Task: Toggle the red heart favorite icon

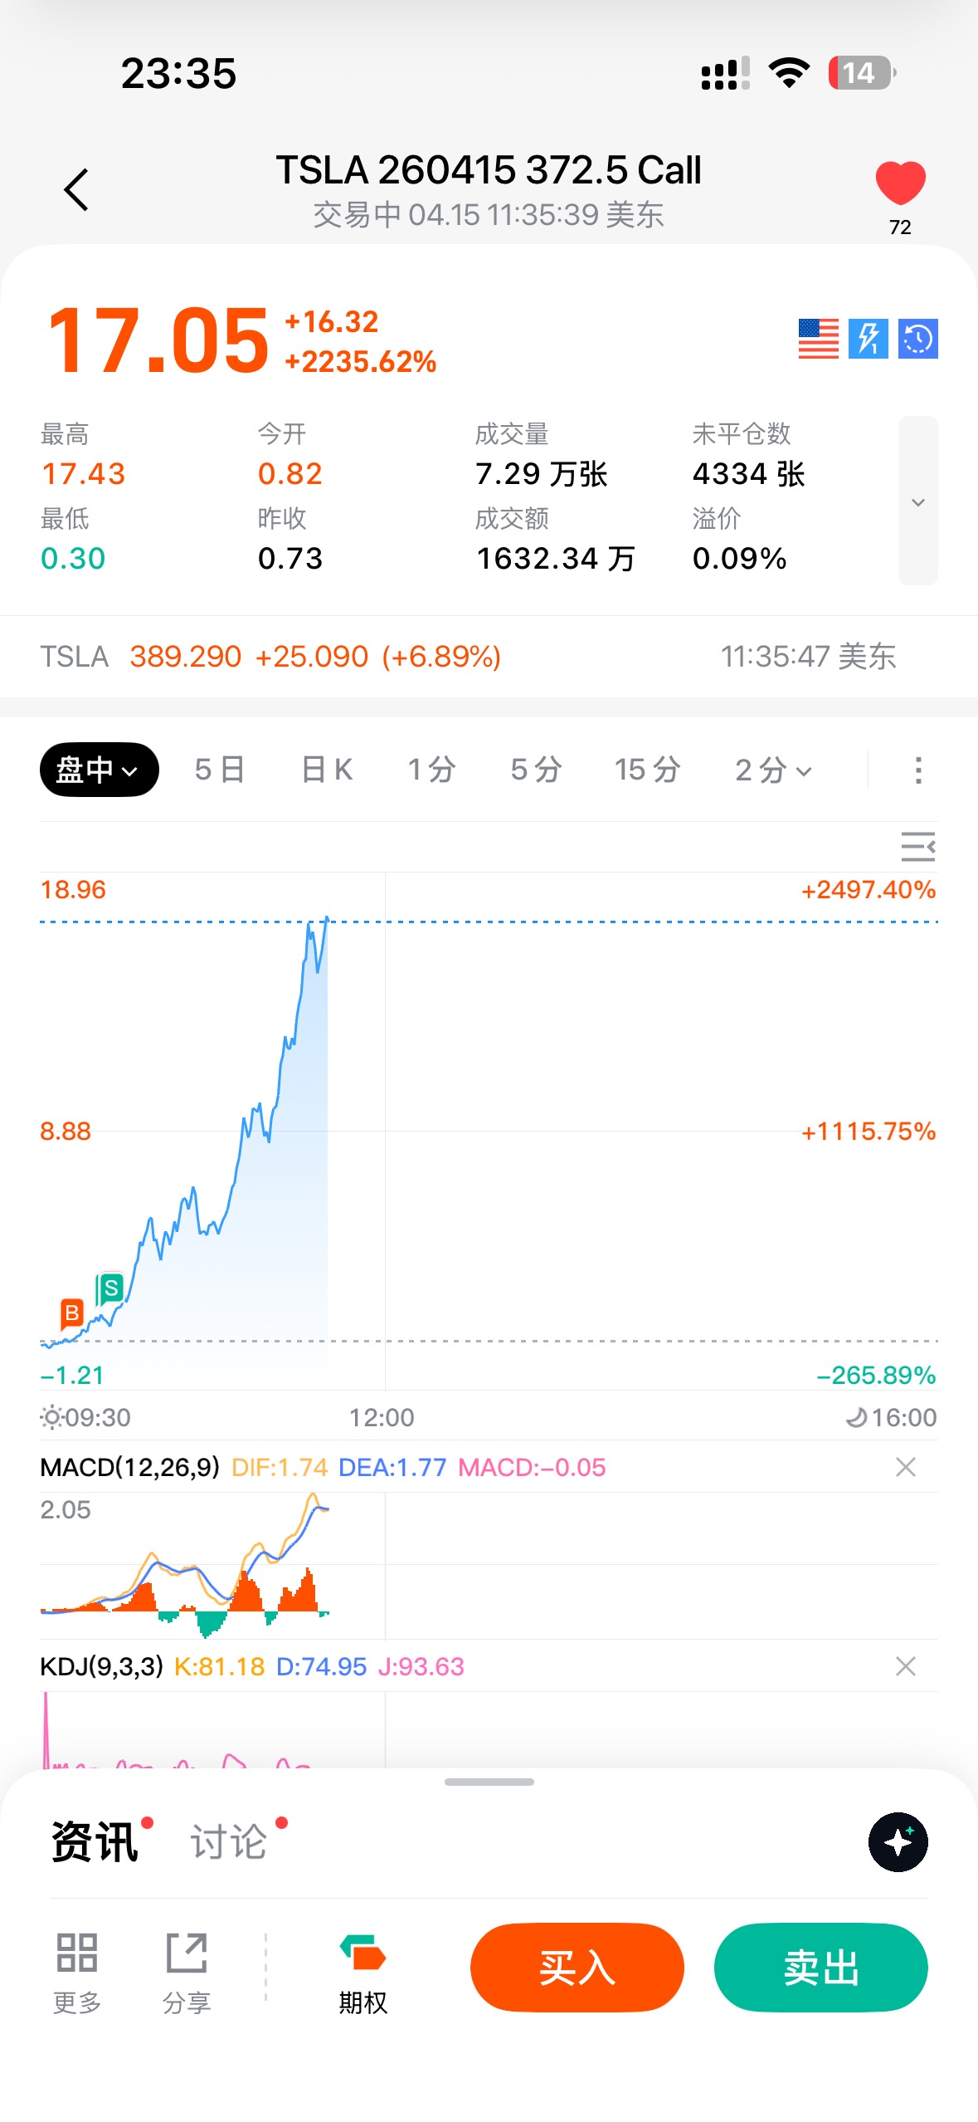Action: pos(900,183)
